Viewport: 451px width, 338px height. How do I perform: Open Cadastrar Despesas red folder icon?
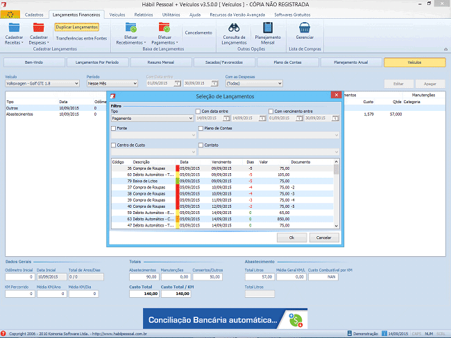coord(39,28)
